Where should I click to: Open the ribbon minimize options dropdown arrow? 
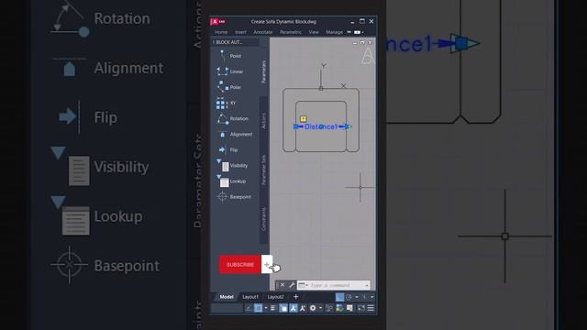363,32
